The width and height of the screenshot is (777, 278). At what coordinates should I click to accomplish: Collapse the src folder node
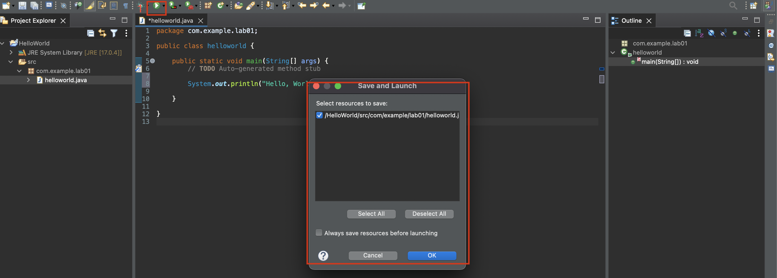(11, 62)
